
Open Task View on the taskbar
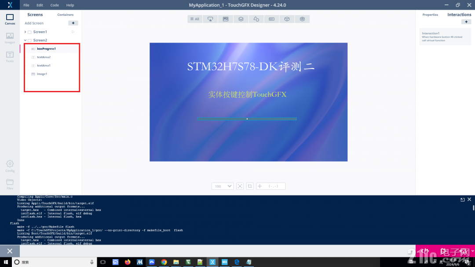click(x=103, y=262)
